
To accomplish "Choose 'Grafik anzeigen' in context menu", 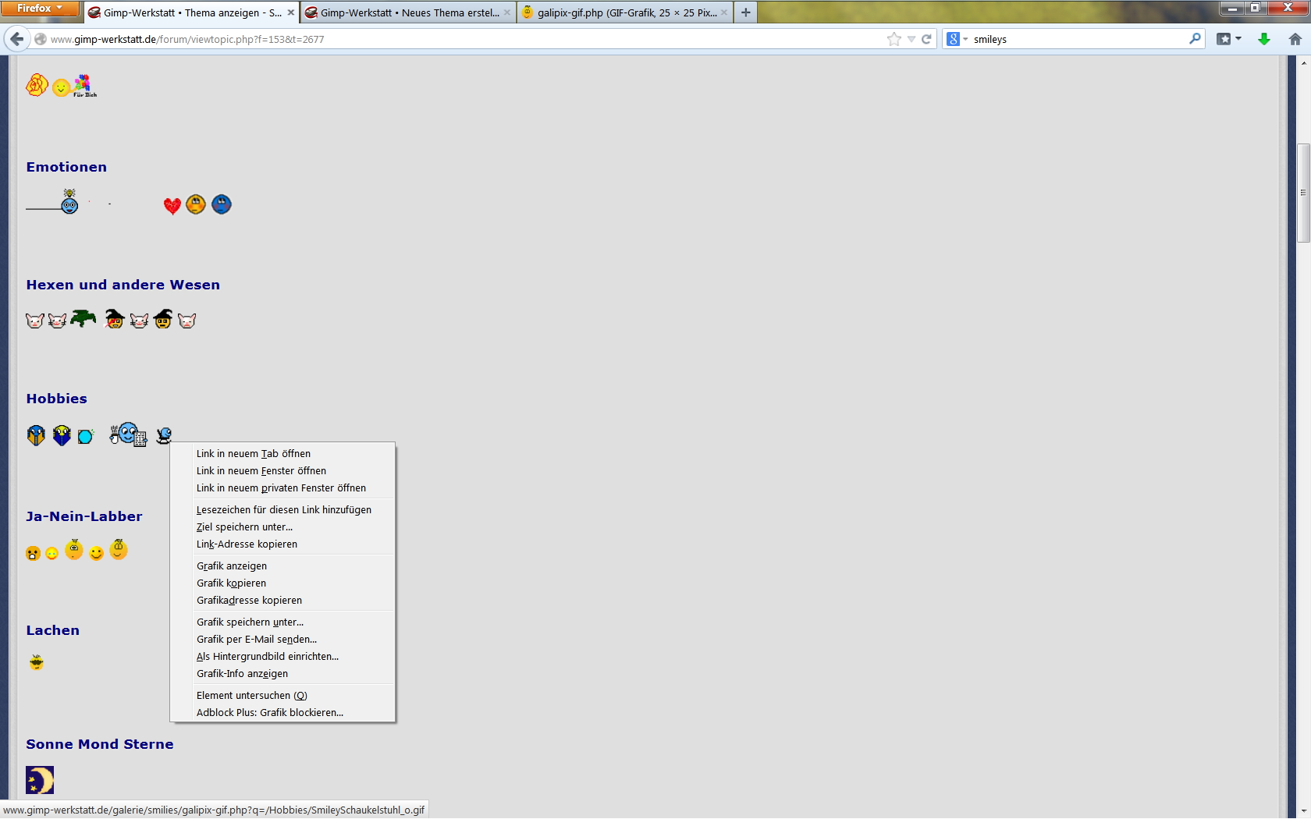I will point(282,565).
